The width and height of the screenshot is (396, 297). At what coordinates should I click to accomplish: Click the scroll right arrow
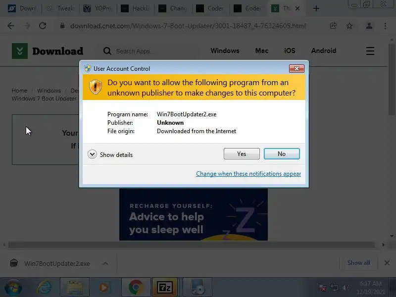pos(383,245)
